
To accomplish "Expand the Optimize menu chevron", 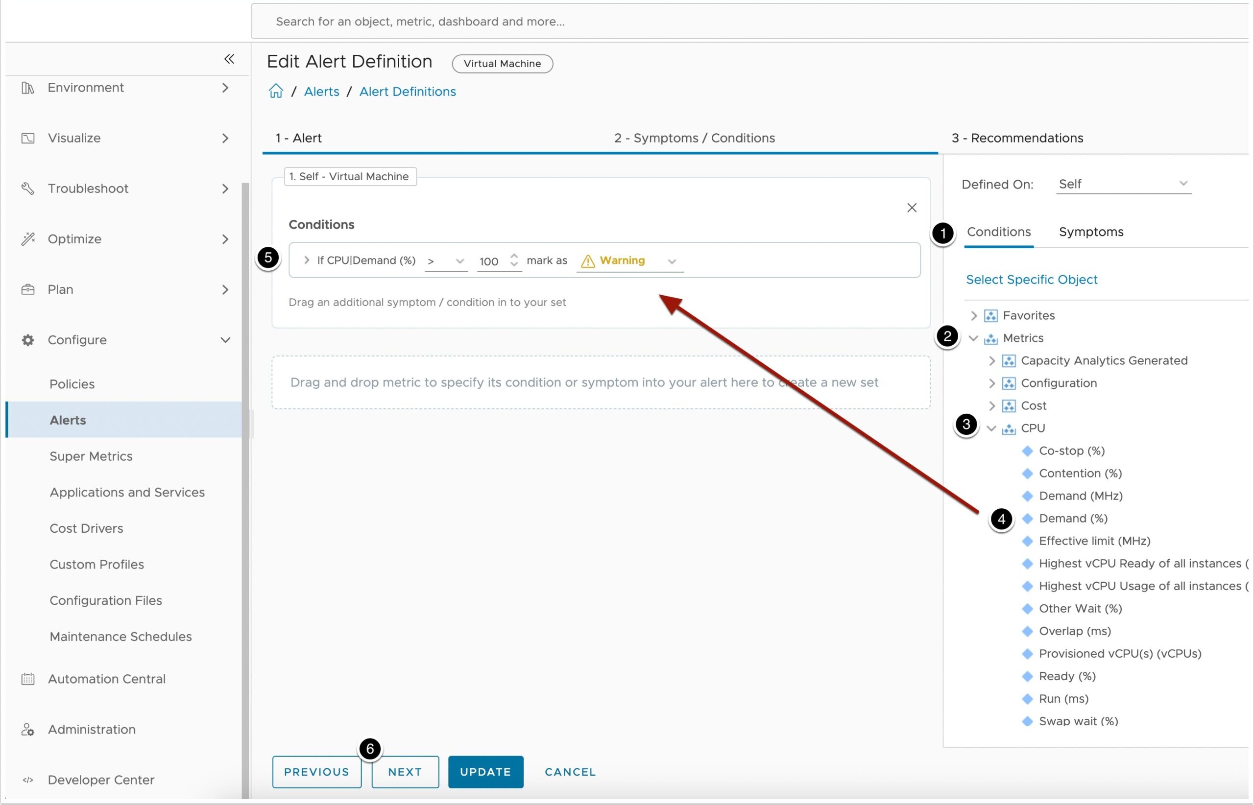I will click(225, 239).
